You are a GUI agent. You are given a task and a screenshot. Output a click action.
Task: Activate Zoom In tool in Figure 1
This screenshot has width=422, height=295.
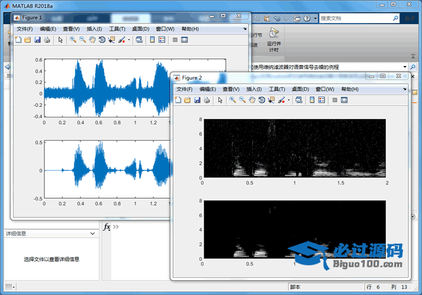(x=73, y=40)
